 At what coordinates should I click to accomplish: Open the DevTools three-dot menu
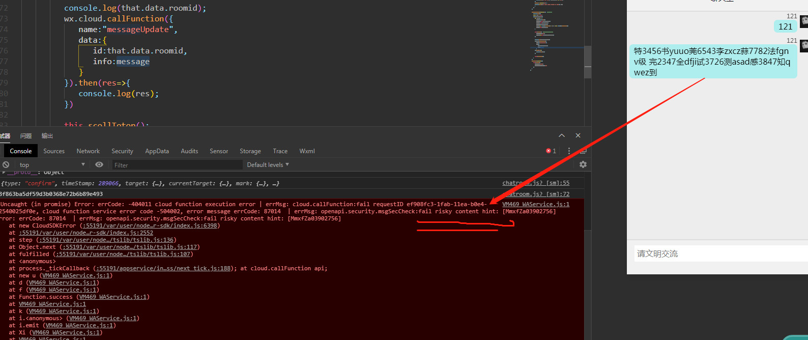click(569, 151)
